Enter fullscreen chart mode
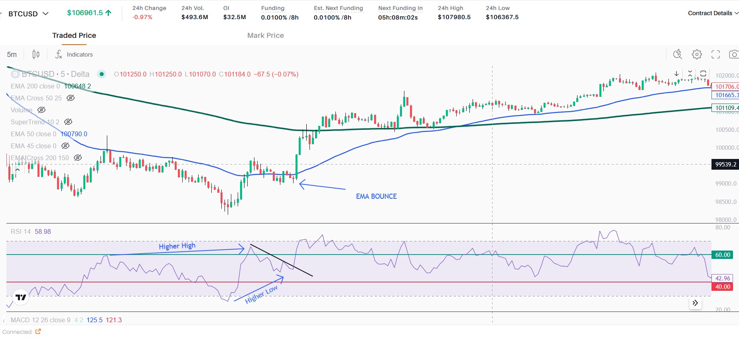This screenshot has width=739, height=339. (x=715, y=54)
